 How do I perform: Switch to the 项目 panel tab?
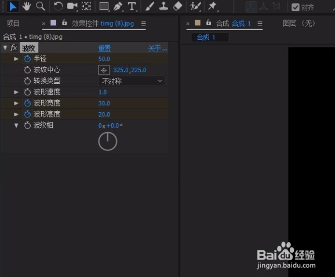13,23
